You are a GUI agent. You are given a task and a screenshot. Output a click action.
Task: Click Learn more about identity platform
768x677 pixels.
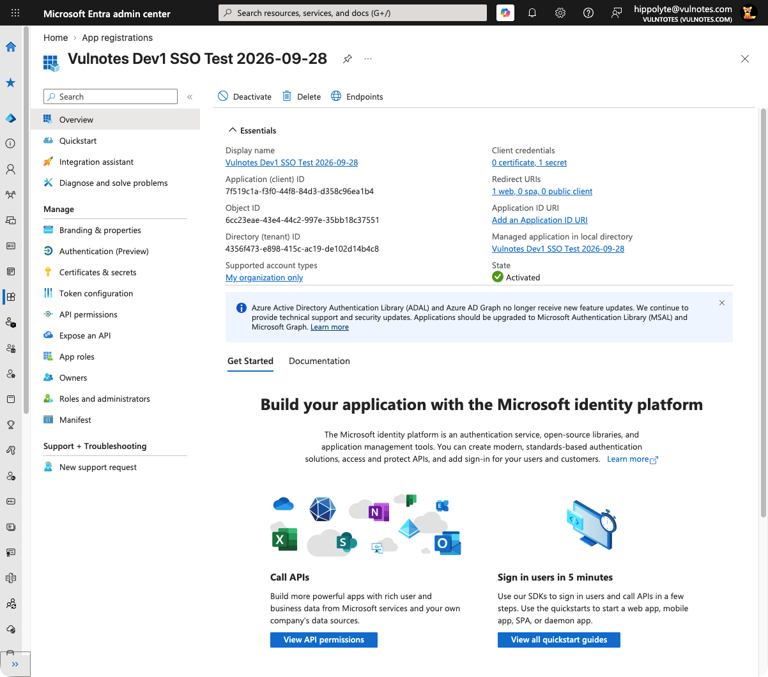click(632, 459)
